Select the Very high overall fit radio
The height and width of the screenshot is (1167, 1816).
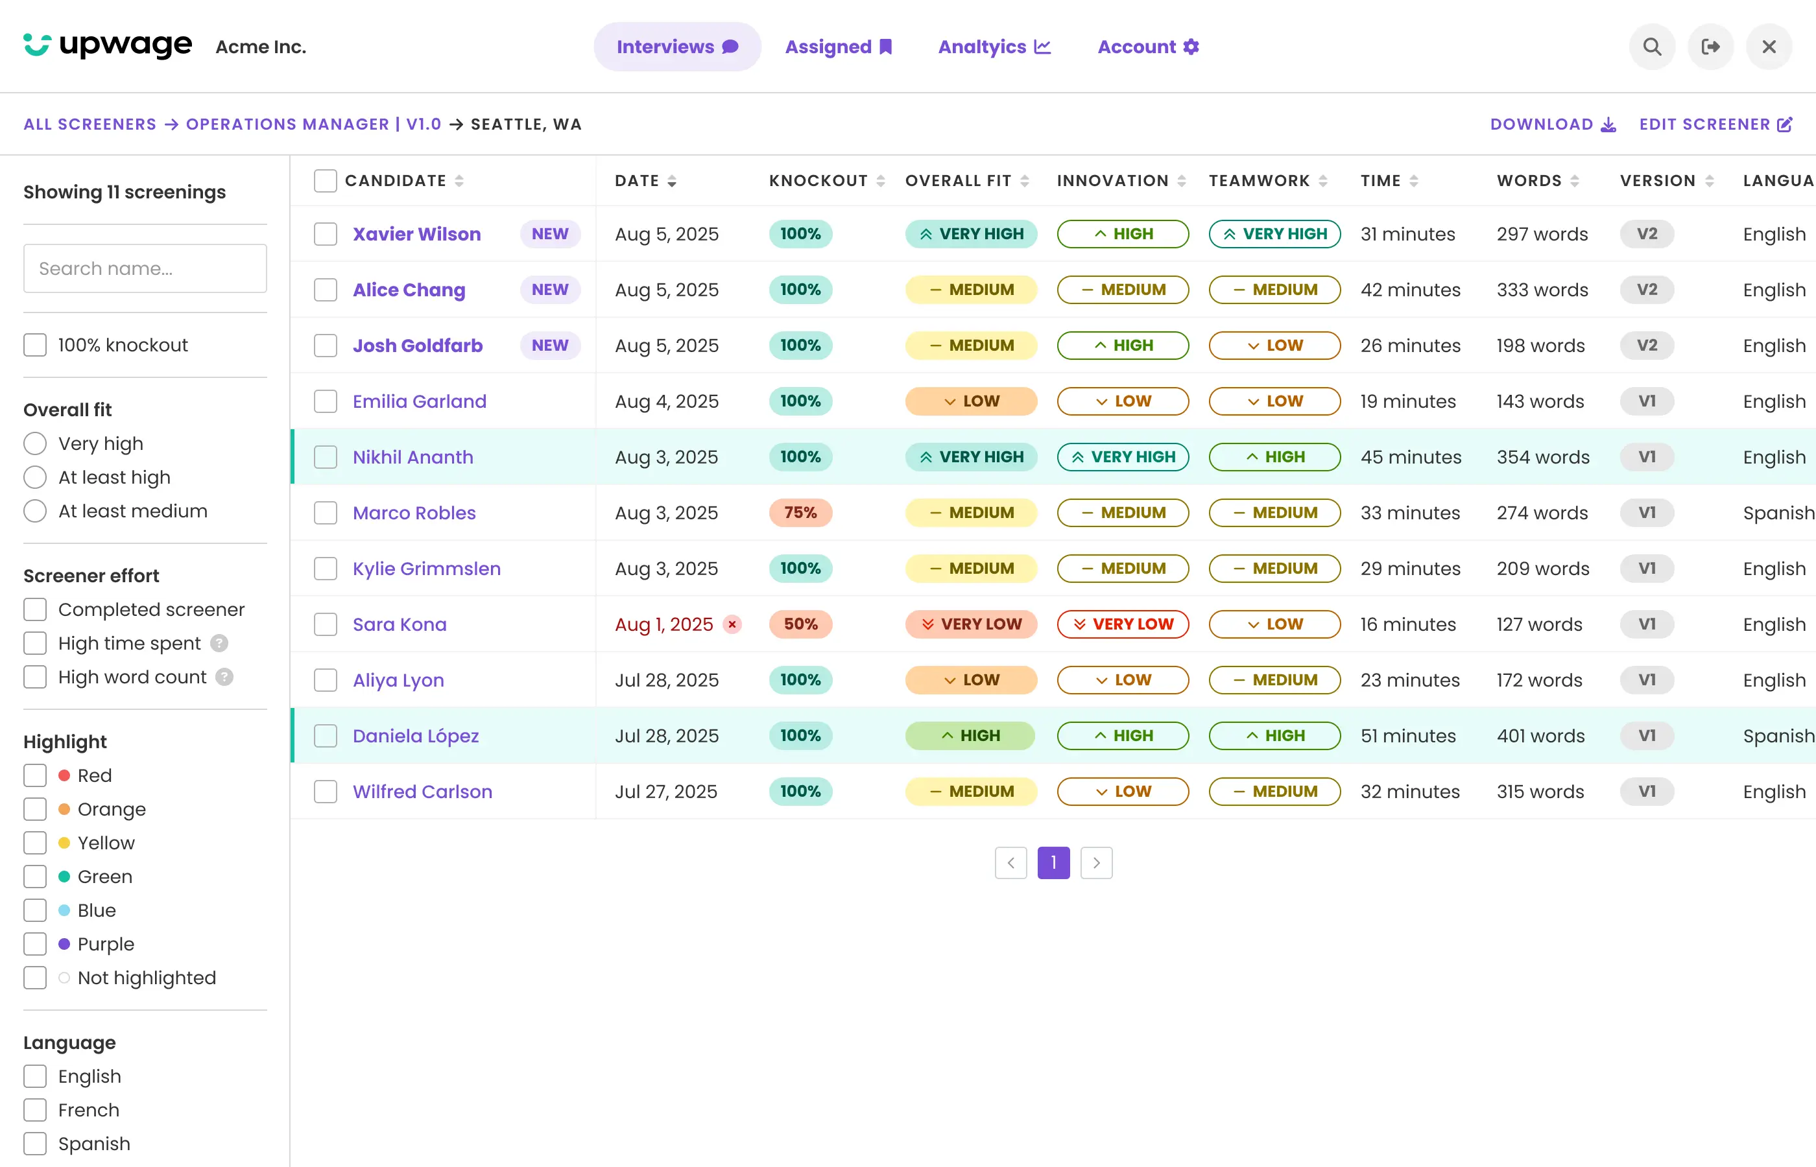(35, 443)
